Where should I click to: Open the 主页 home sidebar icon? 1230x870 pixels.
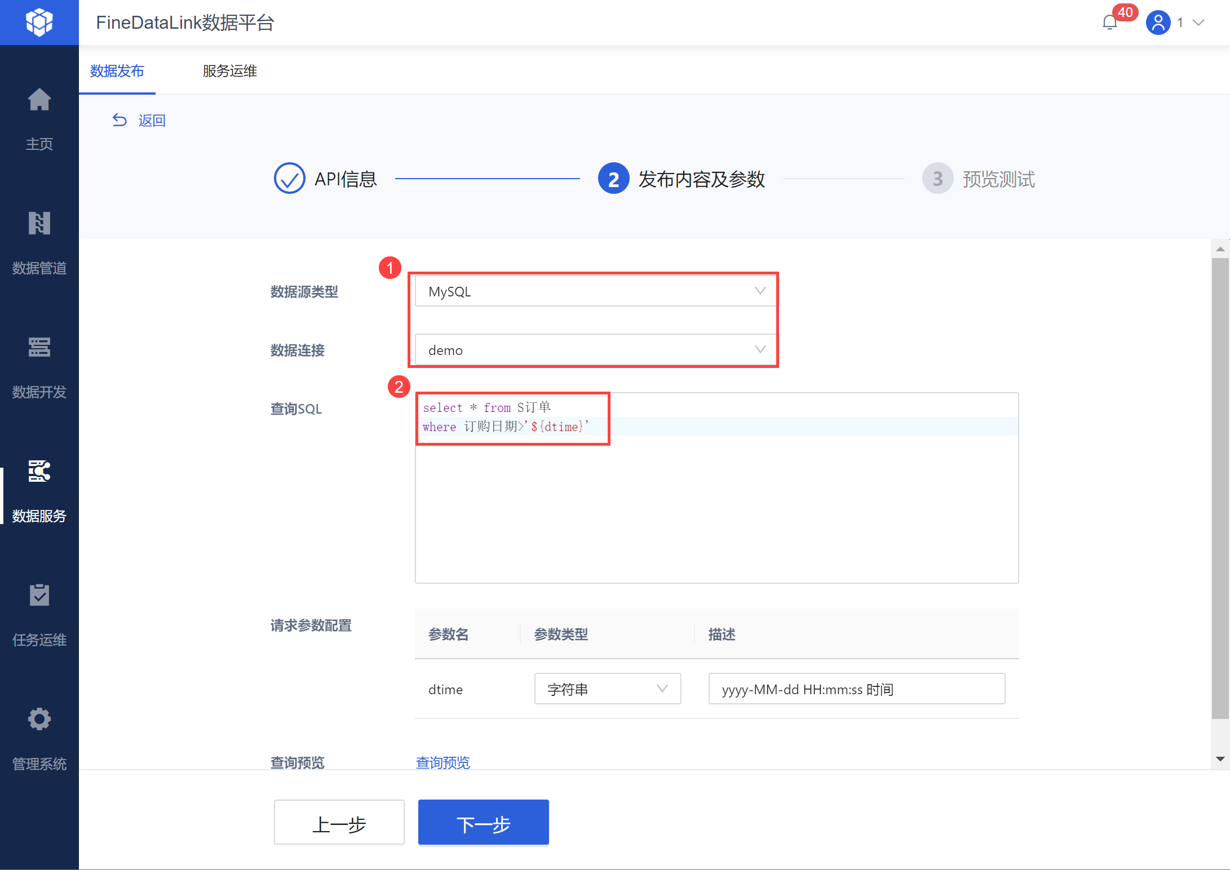point(39,101)
